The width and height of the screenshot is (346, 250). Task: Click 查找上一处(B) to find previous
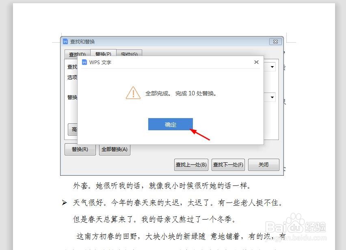[191, 165]
